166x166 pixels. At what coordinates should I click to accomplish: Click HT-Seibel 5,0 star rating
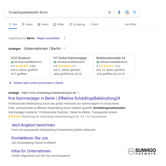pos(64,66)
